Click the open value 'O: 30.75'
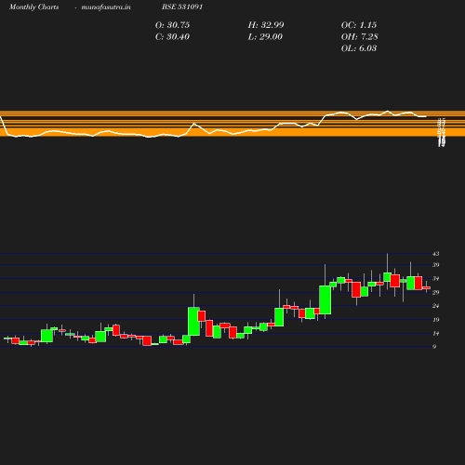This screenshot has height=465, width=465. [172, 25]
